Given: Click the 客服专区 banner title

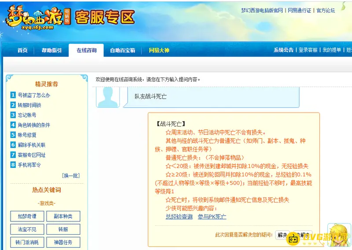Looking at the screenshot, I should tap(105, 17).
